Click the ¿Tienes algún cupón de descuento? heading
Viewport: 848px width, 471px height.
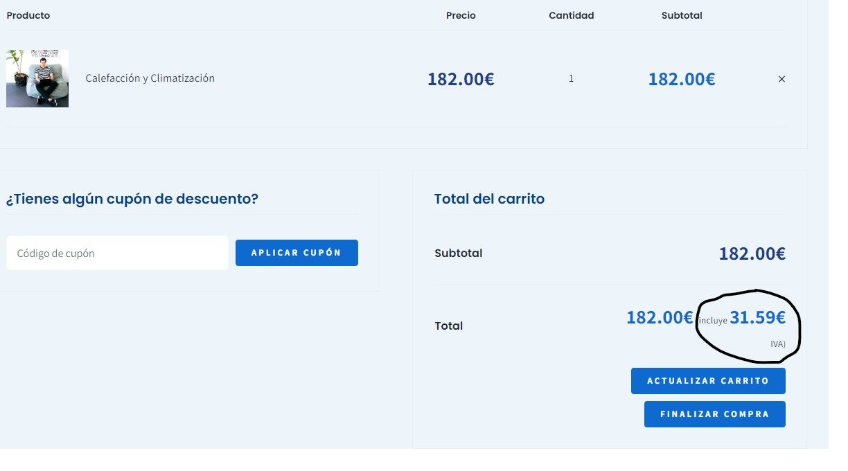pyautogui.click(x=132, y=199)
